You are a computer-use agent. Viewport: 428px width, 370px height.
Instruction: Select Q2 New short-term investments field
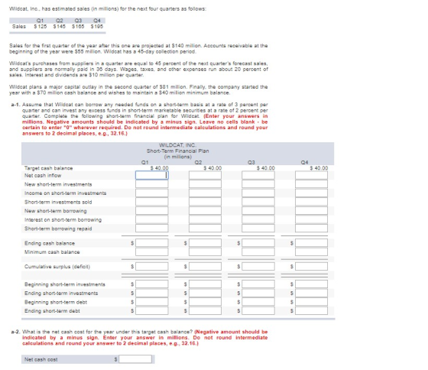[205, 184]
